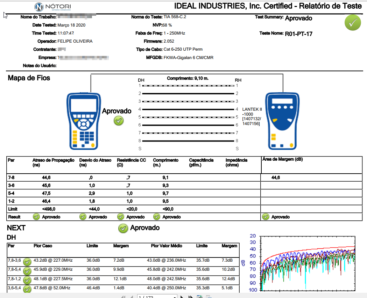Click the green checkmark beside NEXT Aprovado
This screenshot has height=298, width=367.
pos(123,228)
